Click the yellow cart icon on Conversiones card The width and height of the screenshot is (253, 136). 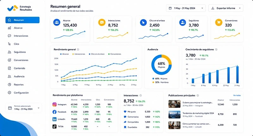[x=219, y=22]
